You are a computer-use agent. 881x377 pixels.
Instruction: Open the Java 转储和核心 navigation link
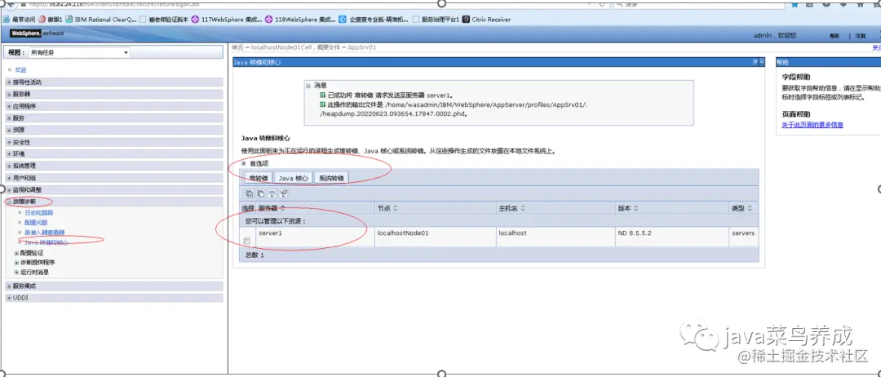[x=46, y=242]
